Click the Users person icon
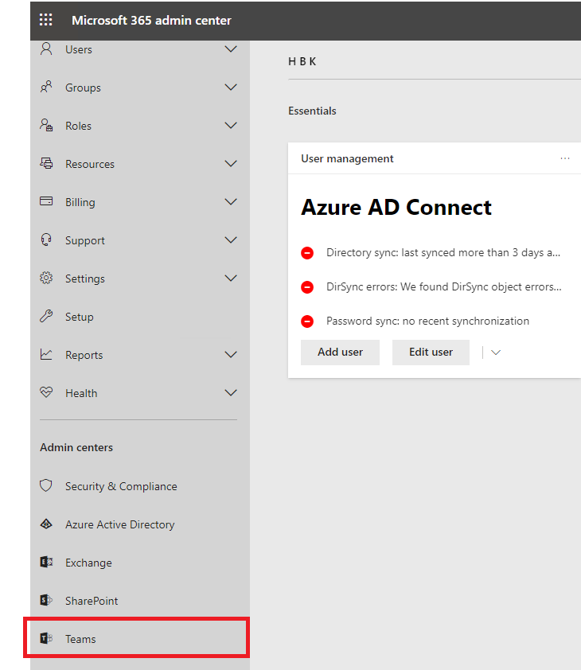Viewport: 581px width, 670px height. point(46,49)
